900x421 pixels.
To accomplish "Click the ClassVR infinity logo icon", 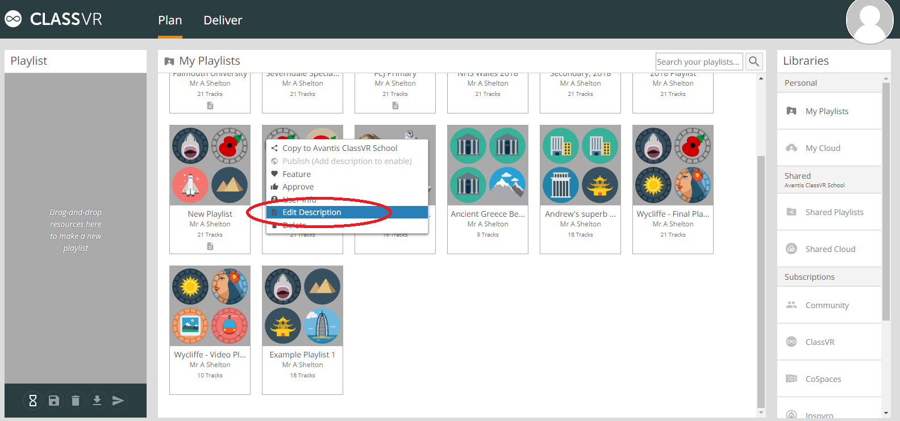I will 13,19.
